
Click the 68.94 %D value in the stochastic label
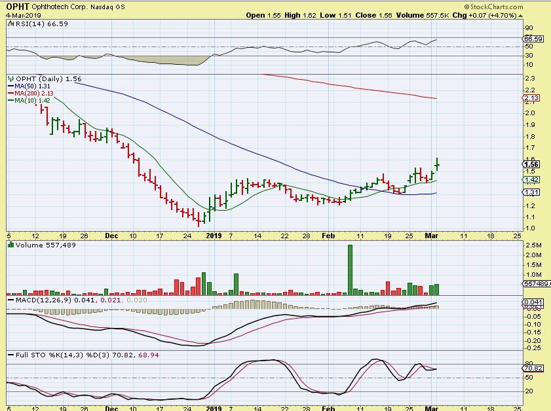(149, 355)
